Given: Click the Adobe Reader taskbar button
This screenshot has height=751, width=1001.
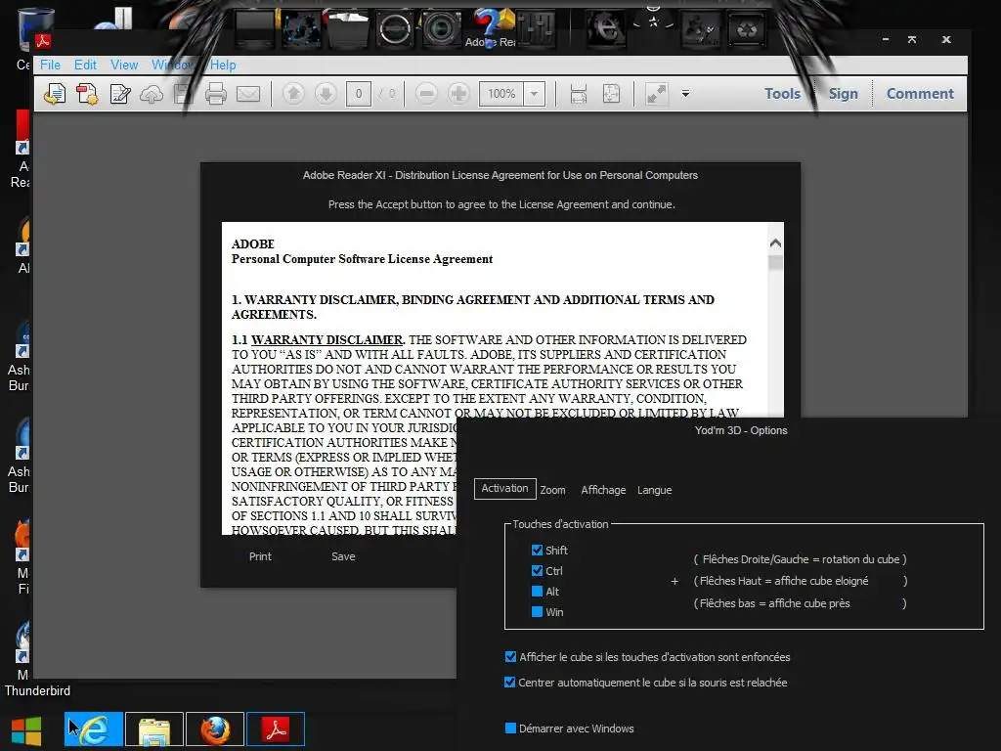Looking at the screenshot, I should [x=276, y=729].
